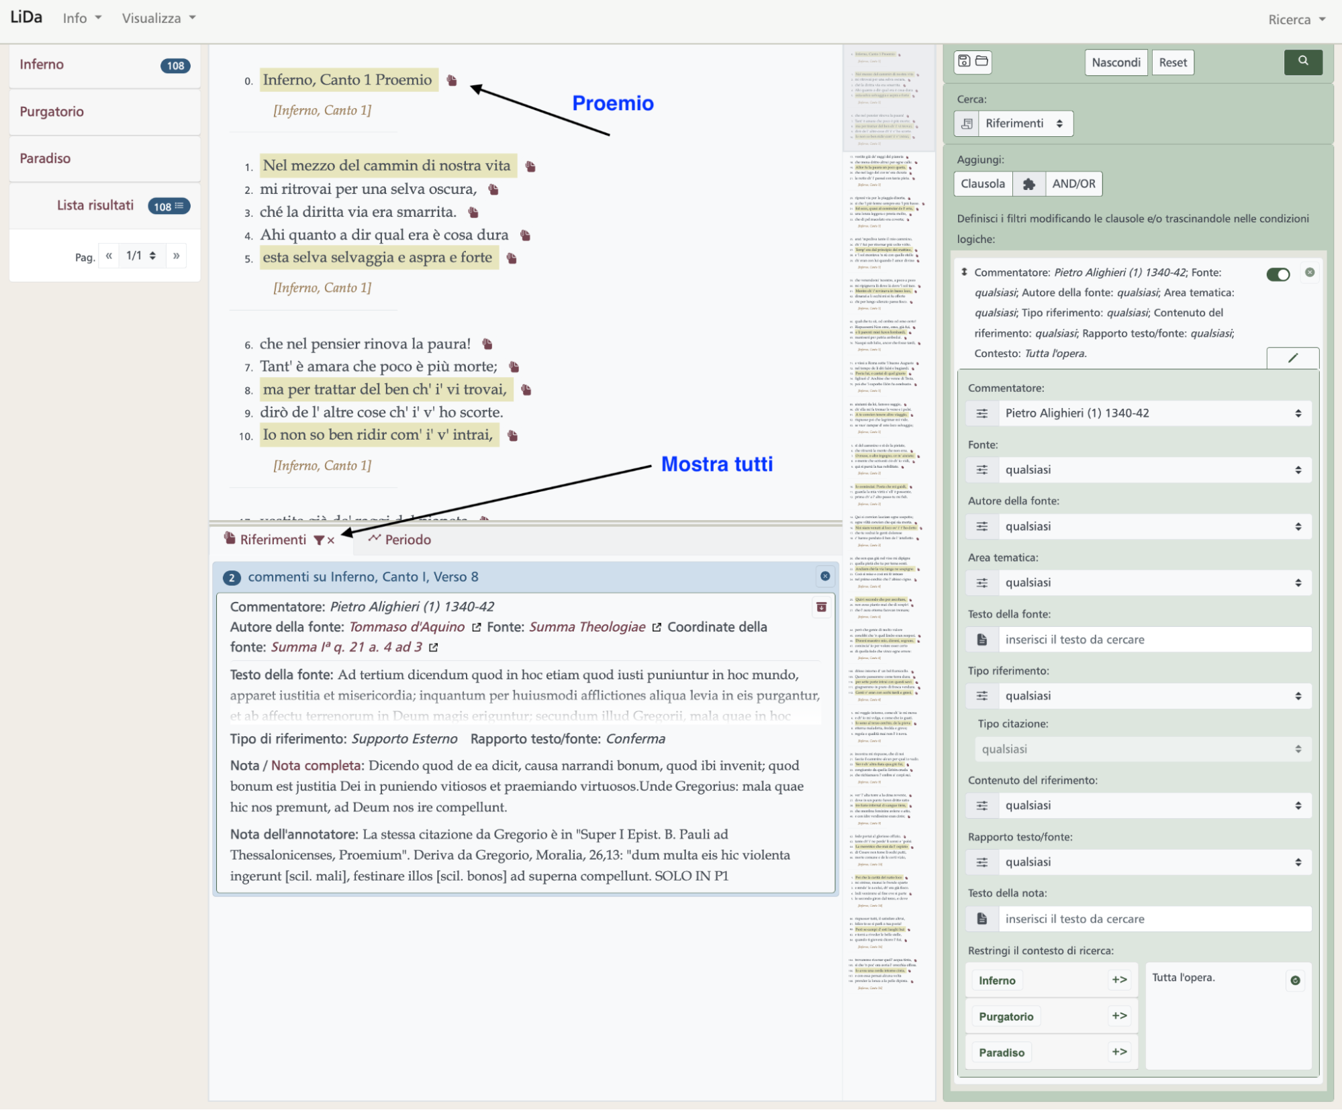The image size is (1342, 1110).
Task: Click the open saved search folder icon
Action: [x=981, y=61]
